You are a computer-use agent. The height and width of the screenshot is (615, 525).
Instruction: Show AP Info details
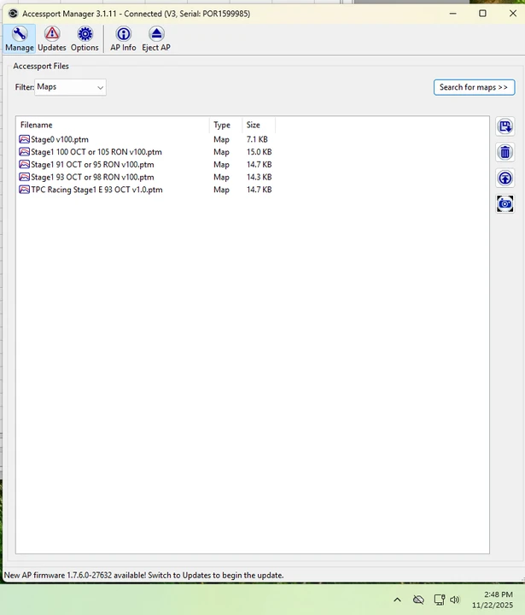123,38
